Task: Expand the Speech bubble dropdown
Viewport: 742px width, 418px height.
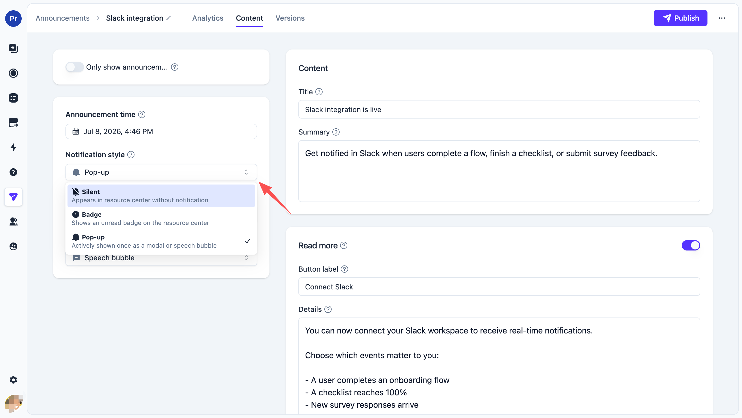Action: [161, 258]
